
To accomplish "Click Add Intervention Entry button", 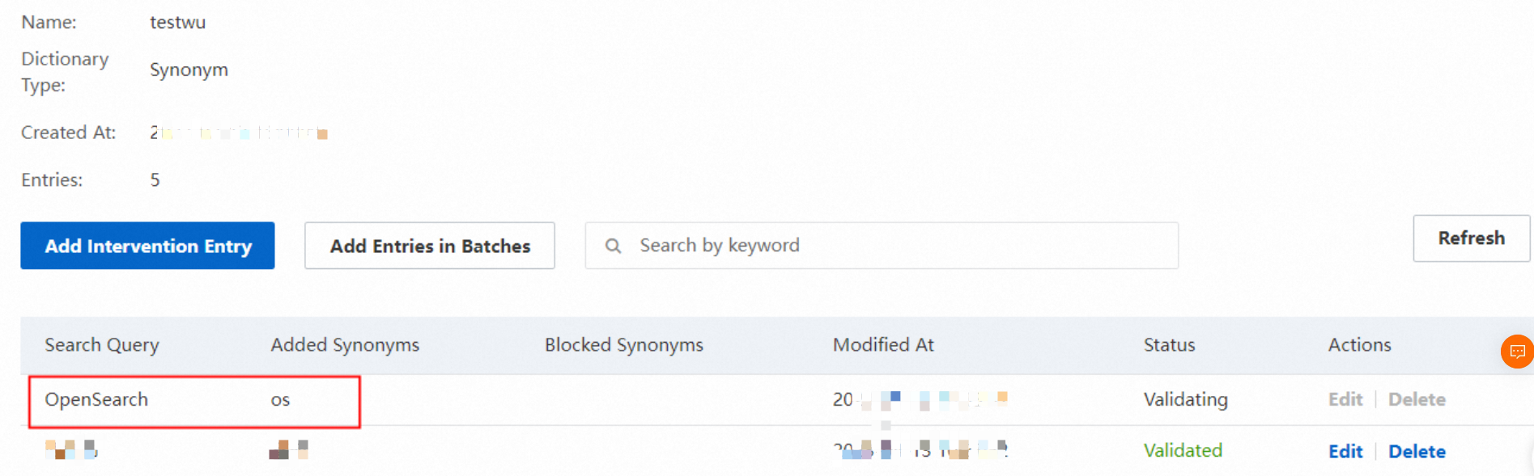I will click(147, 246).
